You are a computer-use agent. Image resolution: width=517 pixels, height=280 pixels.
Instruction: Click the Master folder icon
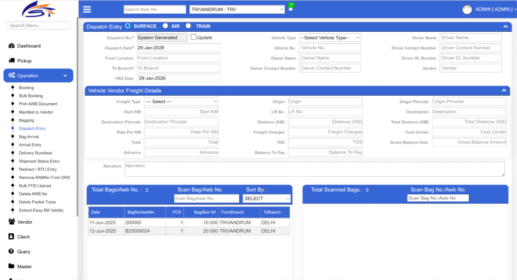click(12, 266)
